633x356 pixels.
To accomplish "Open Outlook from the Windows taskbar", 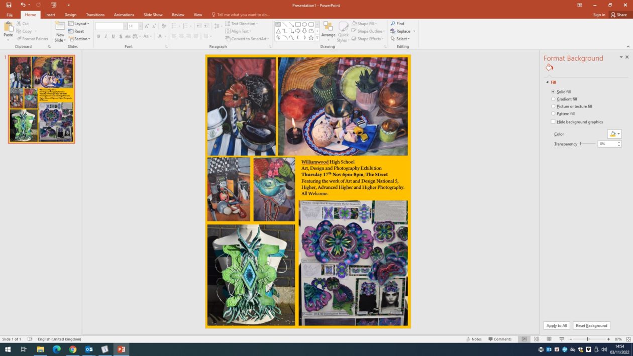I will click(89, 349).
